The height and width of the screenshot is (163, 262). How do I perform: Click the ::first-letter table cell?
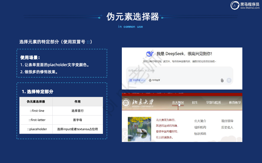pyautogui.click(x=36, y=120)
